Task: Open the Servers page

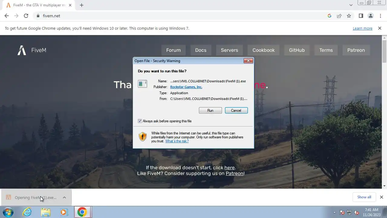Action: [229, 50]
